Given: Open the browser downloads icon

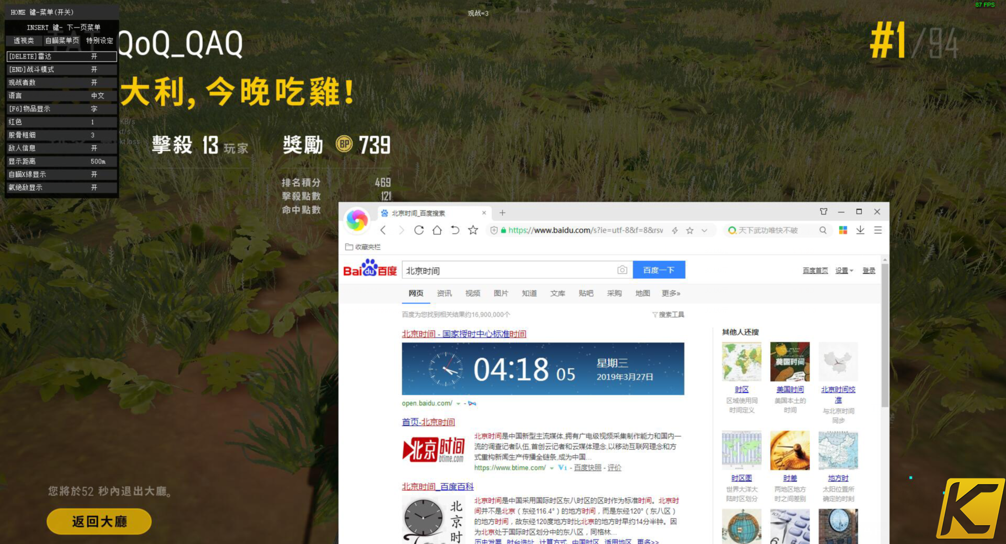Looking at the screenshot, I should point(860,230).
